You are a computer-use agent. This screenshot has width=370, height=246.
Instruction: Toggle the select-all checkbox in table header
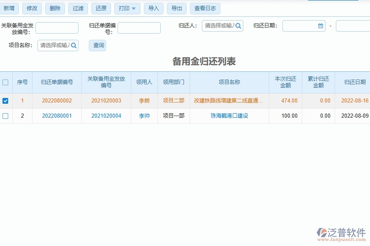click(x=6, y=82)
